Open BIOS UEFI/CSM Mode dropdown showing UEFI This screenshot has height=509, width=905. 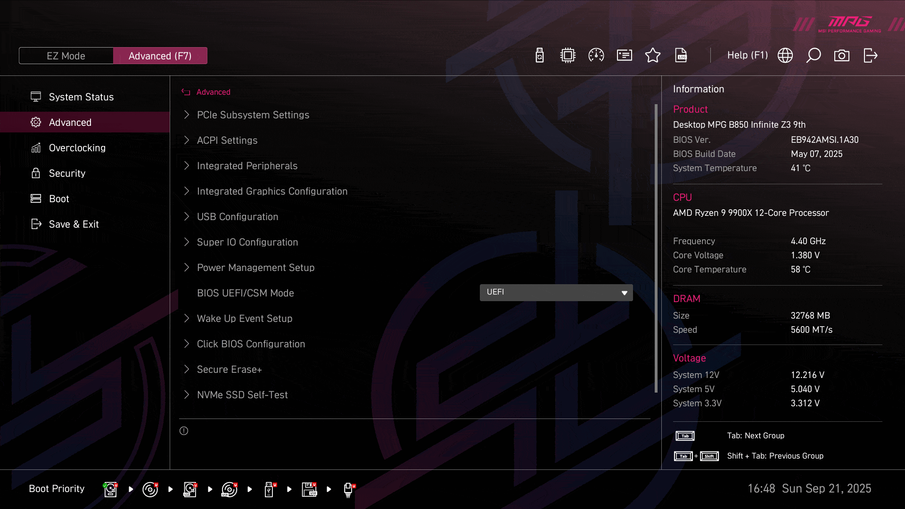556,292
